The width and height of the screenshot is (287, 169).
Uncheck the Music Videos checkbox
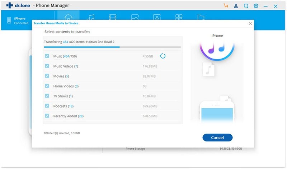click(47, 66)
